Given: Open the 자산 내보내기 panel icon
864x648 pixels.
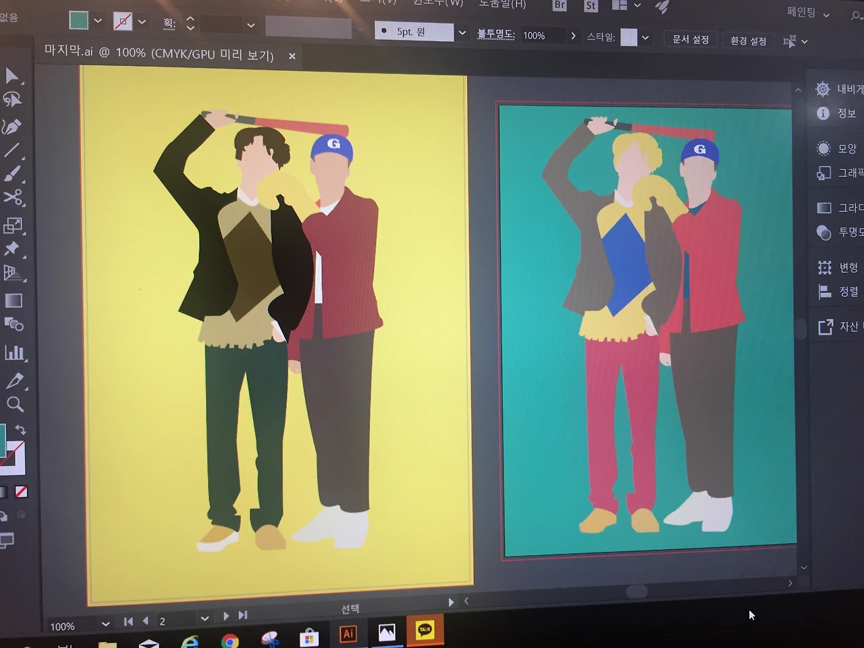Looking at the screenshot, I should (826, 327).
